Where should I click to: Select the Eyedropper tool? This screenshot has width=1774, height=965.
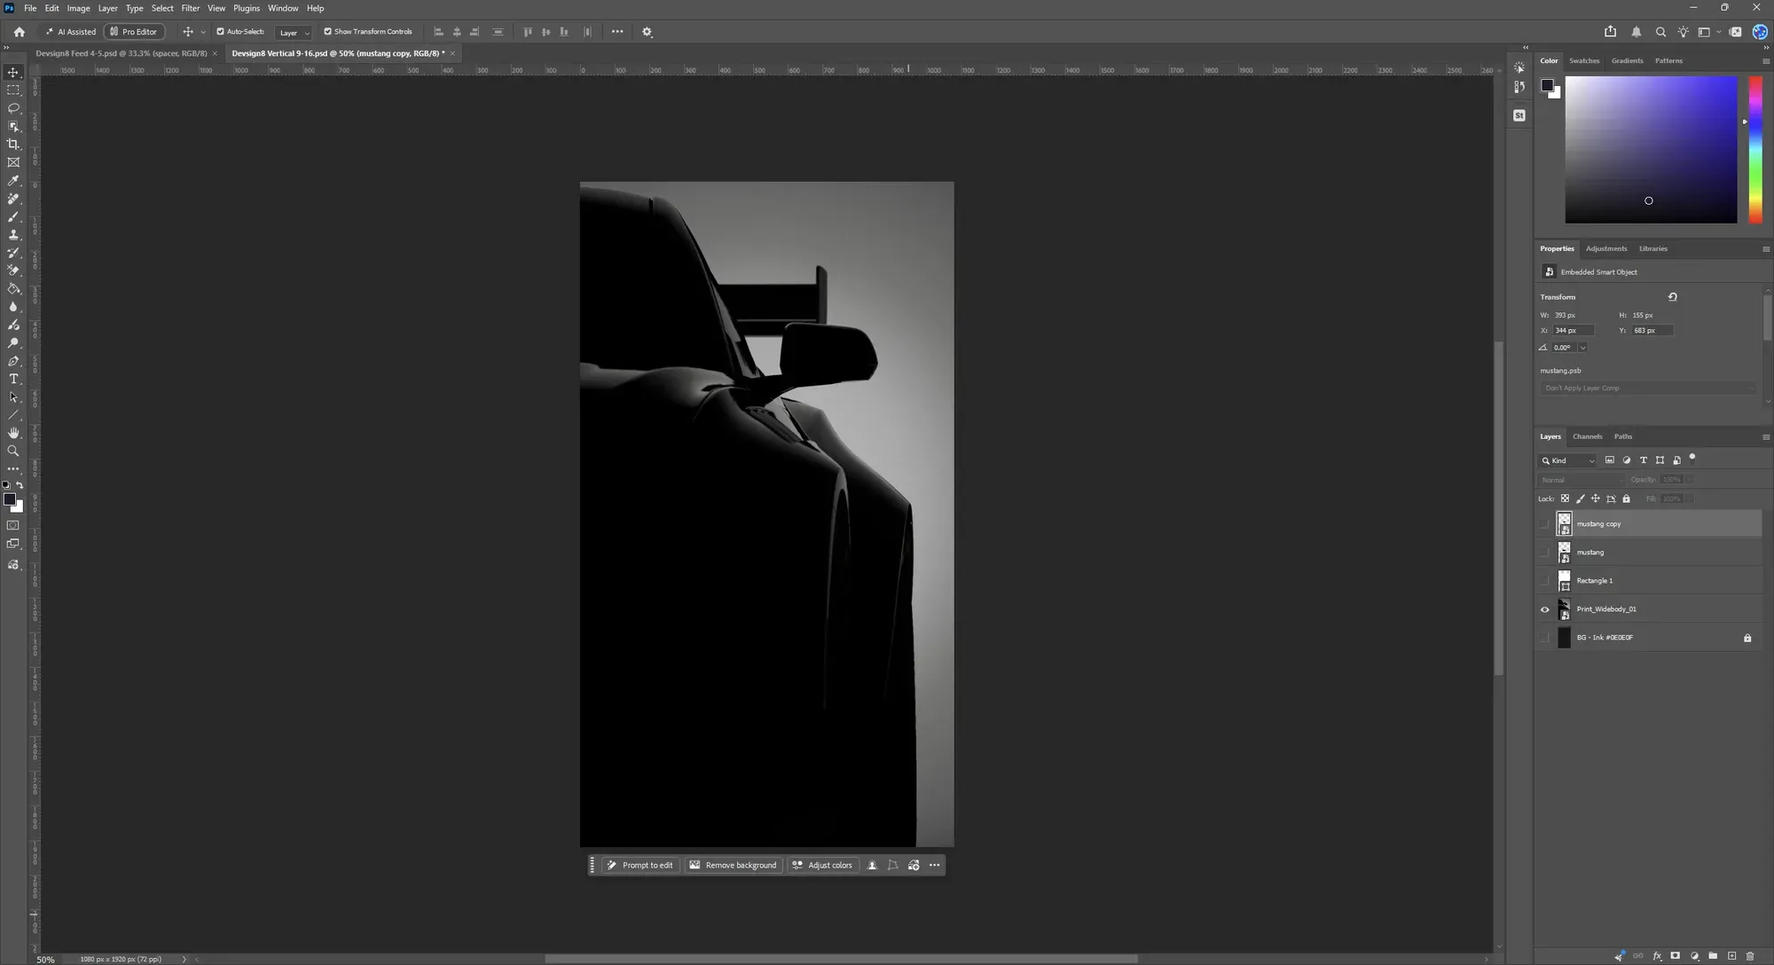(x=13, y=181)
